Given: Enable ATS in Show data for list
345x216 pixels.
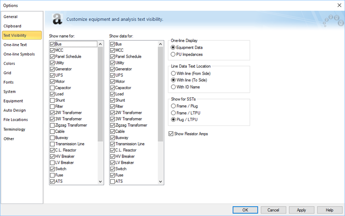Looking at the screenshot, I should click(112, 181).
